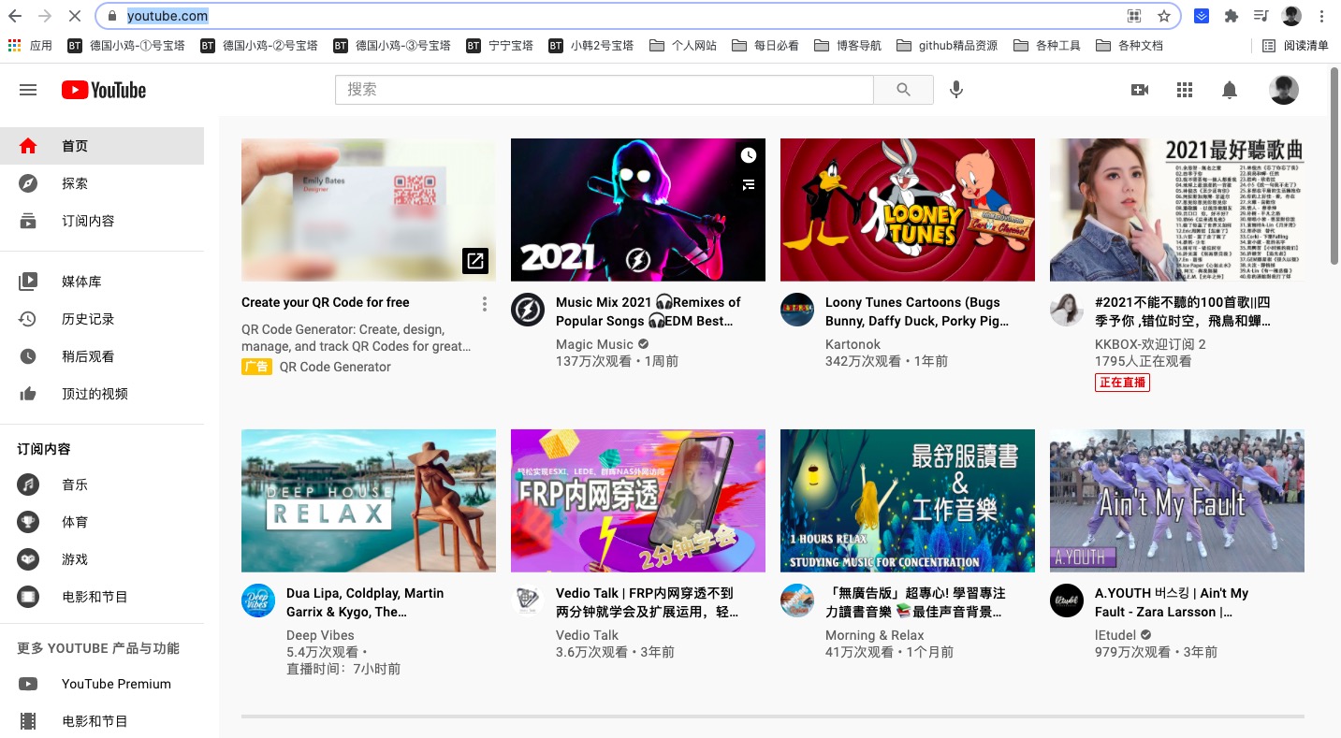
Task: Open 历史记录 in the sidebar
Action: (x=102, y=319)
